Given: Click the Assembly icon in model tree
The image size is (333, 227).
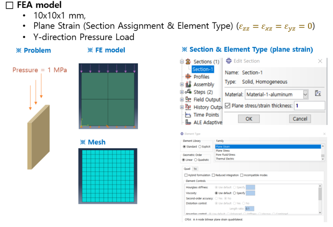Looking at the screenshot, I should 188,84.
